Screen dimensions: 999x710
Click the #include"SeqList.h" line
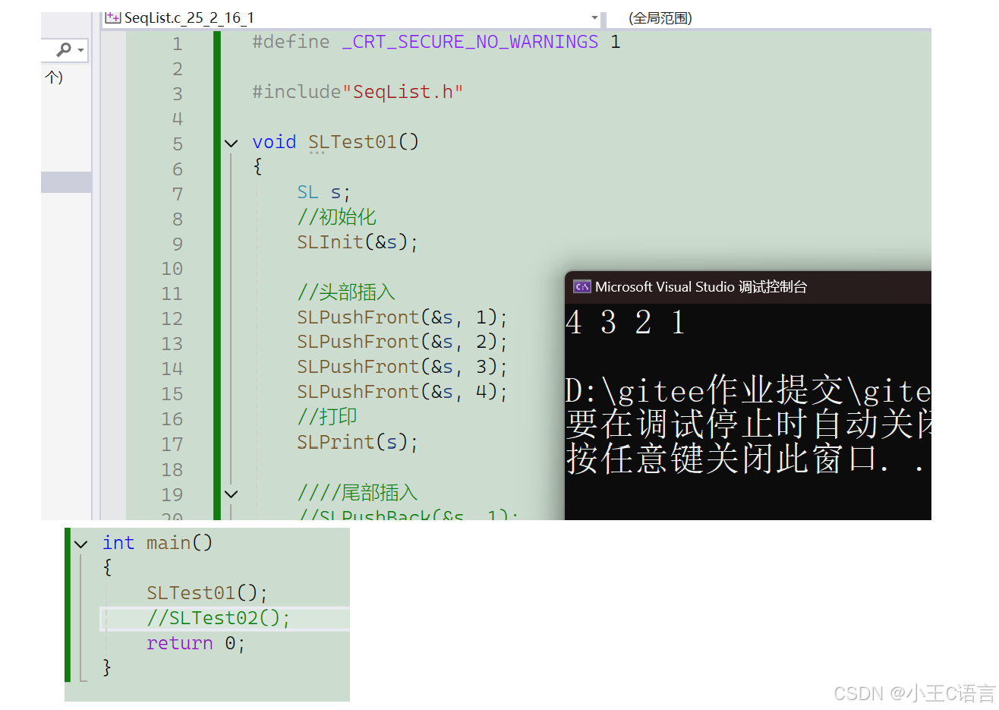point(358,92)
